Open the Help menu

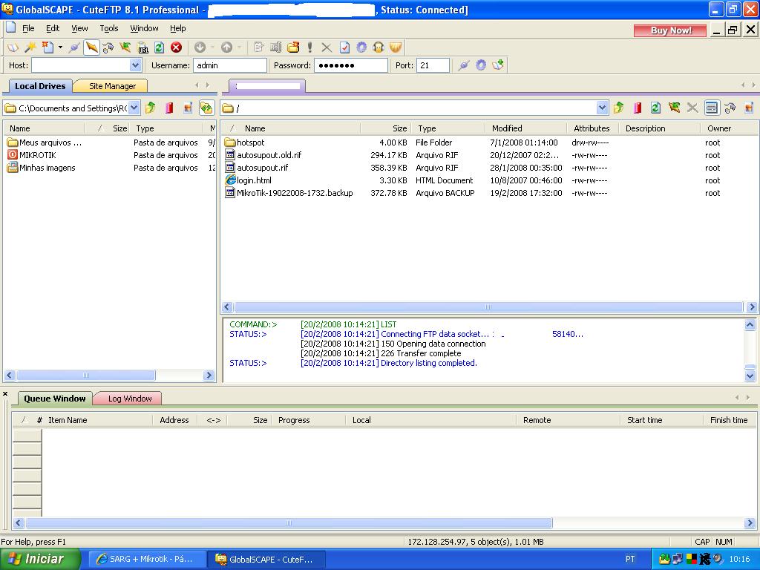point(178,28)
